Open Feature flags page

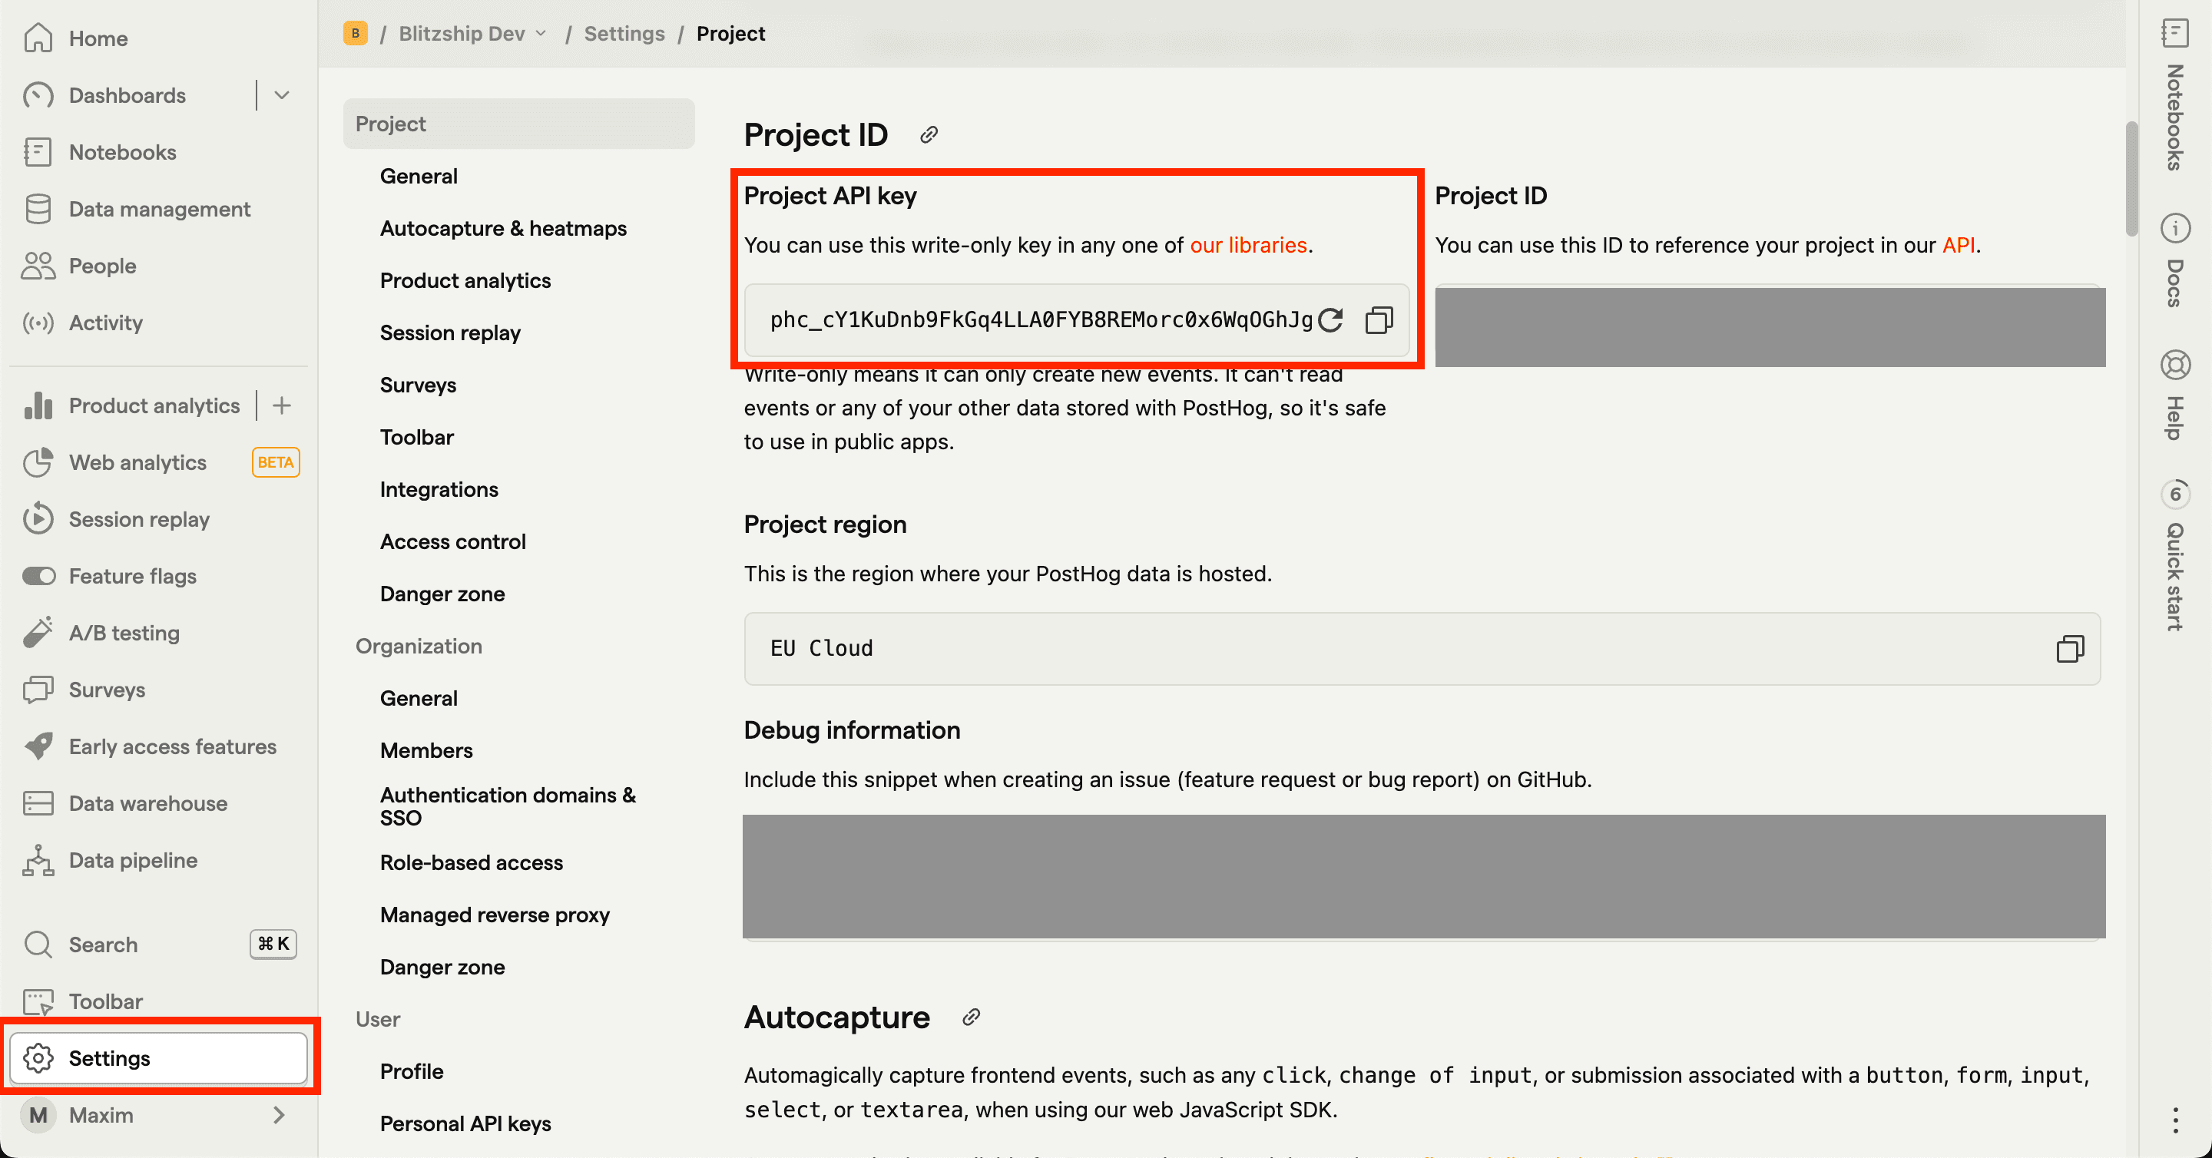click(x=132, y=576)
